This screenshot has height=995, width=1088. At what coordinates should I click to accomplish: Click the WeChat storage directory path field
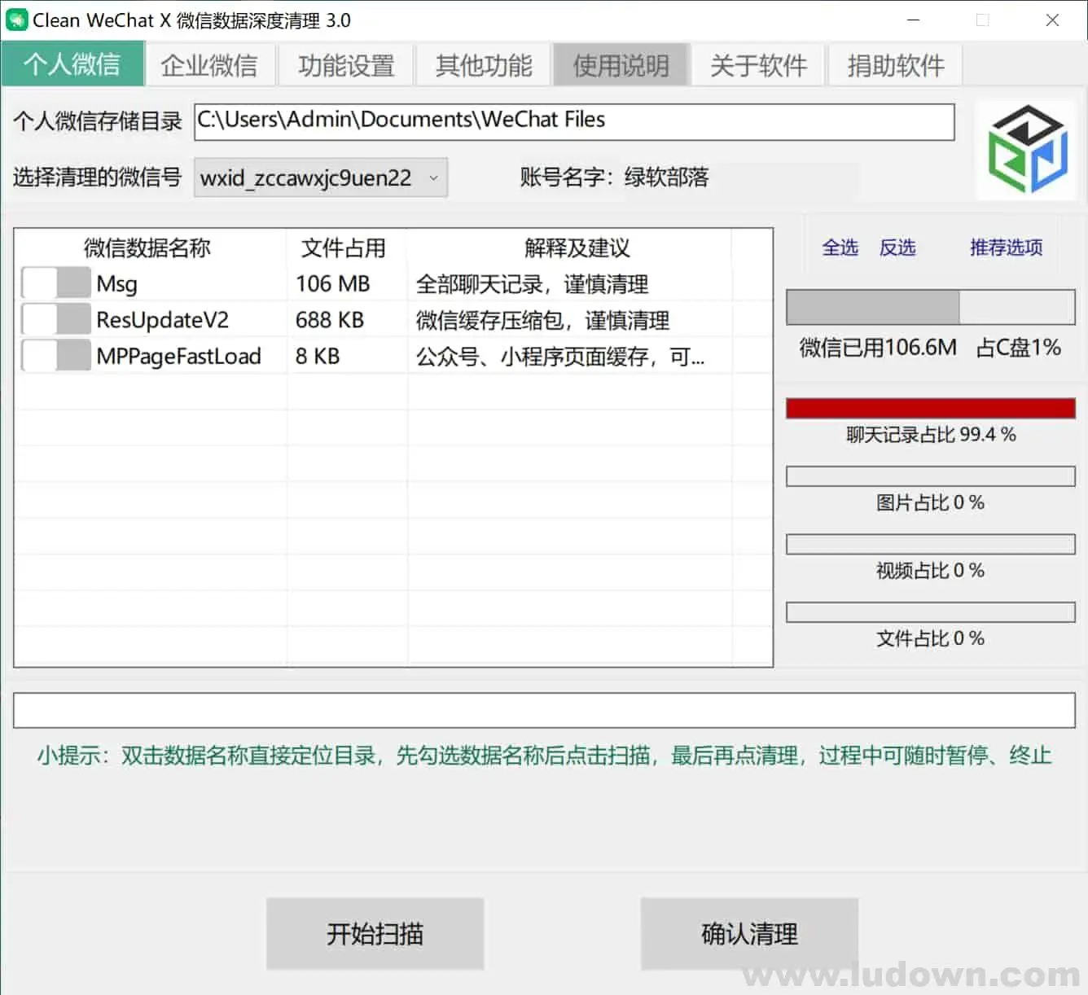click(574, 121)
